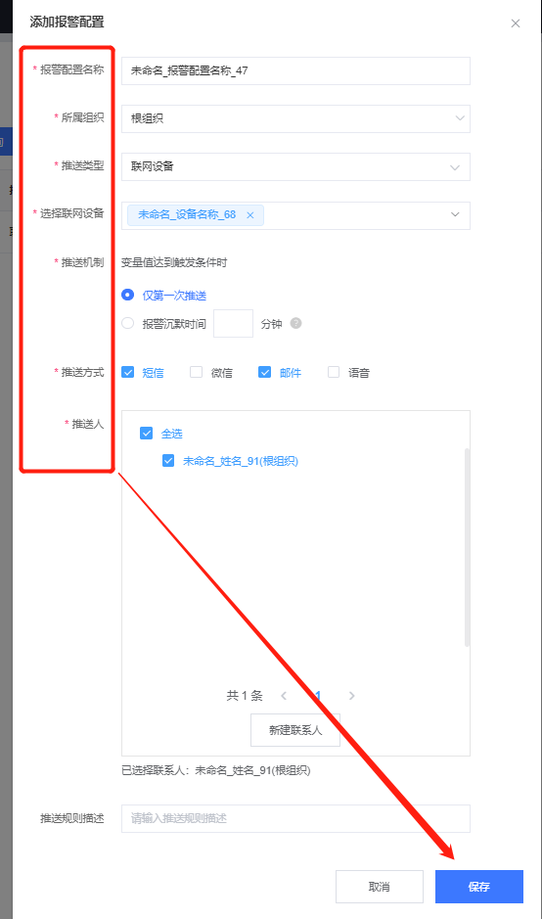Focus the 推送规则描述 input field

pos(295,818)
